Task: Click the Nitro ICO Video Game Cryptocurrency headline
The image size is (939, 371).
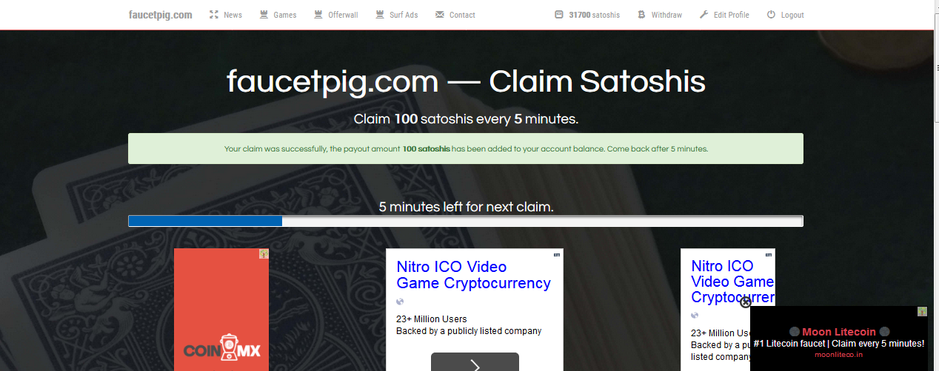Action: (x=474, y=275)
